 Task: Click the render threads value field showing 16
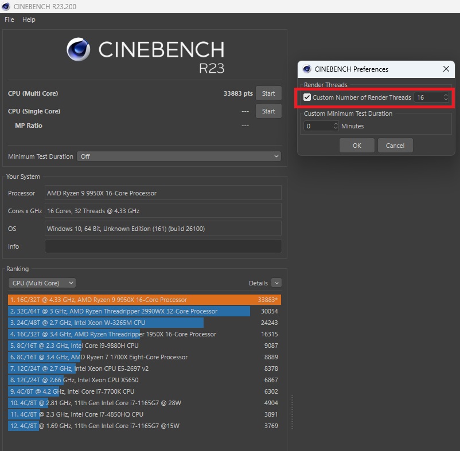click(x=428, y=97)
